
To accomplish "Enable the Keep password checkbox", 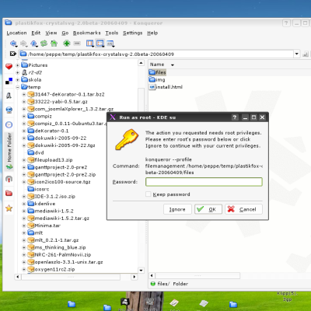I will pos(149,194).
